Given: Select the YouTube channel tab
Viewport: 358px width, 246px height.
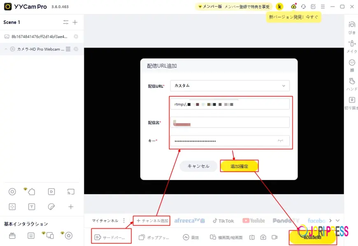Looking at the screenshot, I should pyautogui.click(x=253, y=221).
